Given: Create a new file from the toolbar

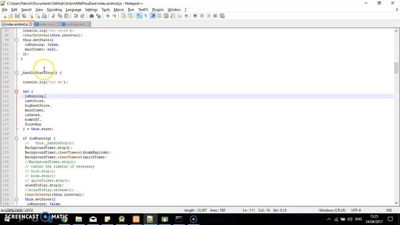Looking at the screenshot, I should (4, 16).
